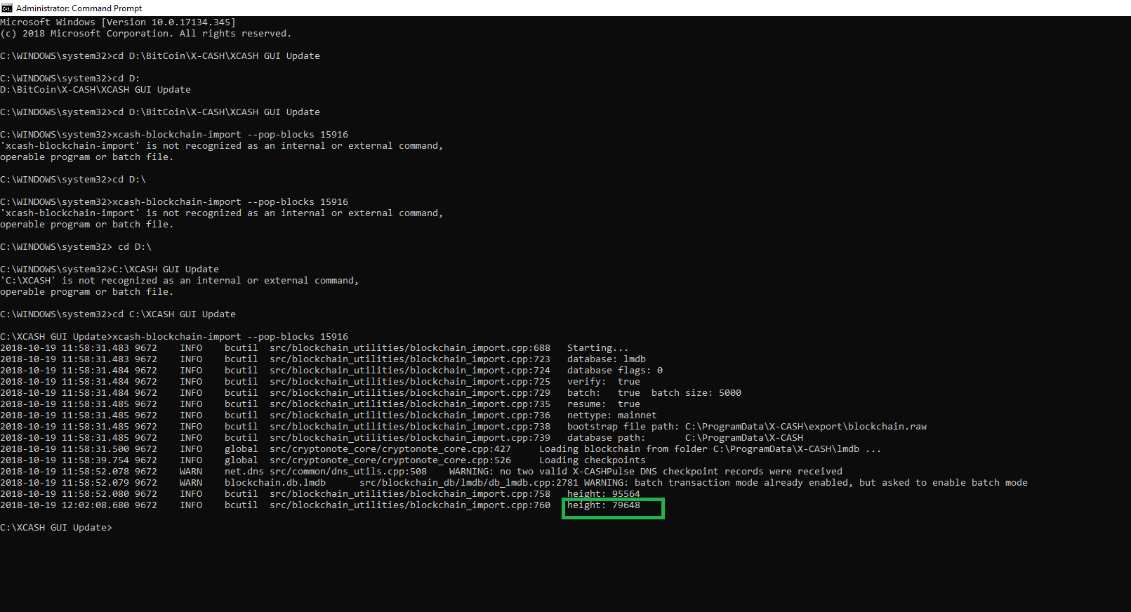The height and width of the screenshot is (612, 1131).
Task: Click the 'nettype: mainnet' log entry
Action: (612, 415)
